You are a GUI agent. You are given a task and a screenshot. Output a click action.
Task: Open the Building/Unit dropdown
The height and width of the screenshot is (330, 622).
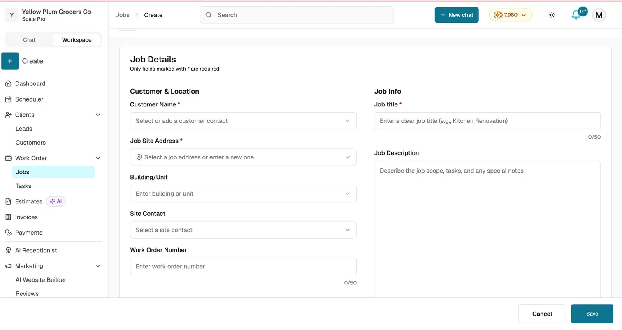[243, 194]
